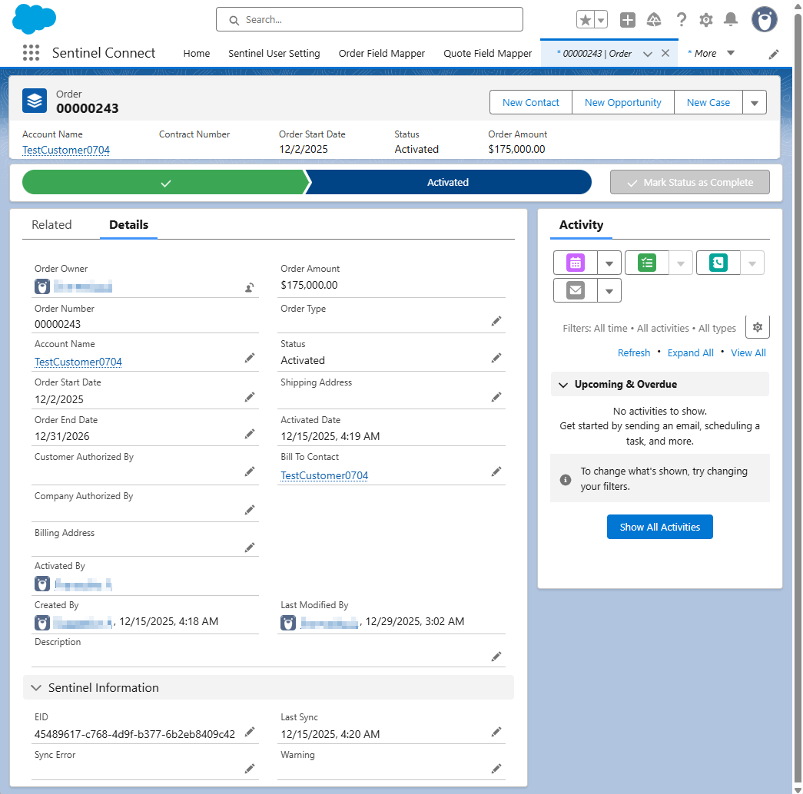Click the global create plus icon

(628, 20)
